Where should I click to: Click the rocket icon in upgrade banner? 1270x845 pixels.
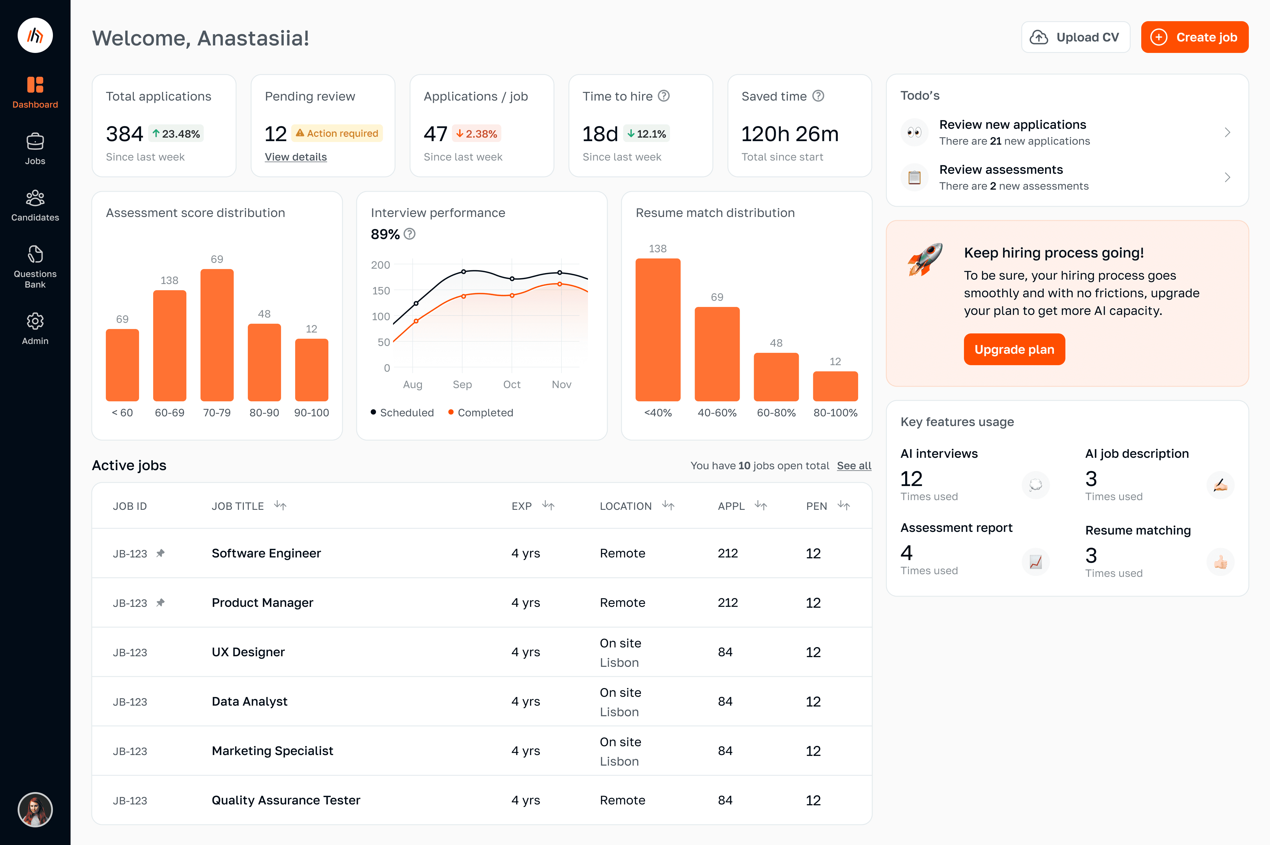[x=925, y=260]
